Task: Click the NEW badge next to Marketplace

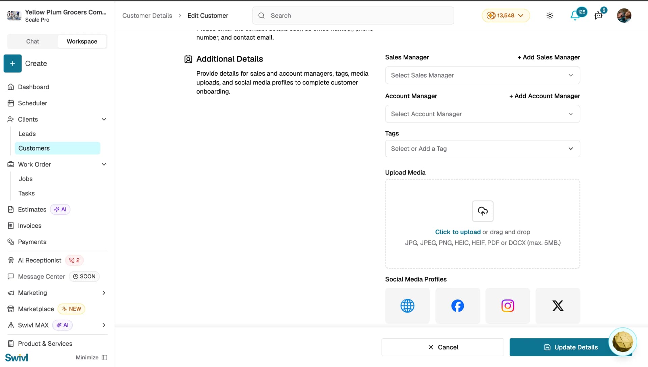Action: (71, 309)
